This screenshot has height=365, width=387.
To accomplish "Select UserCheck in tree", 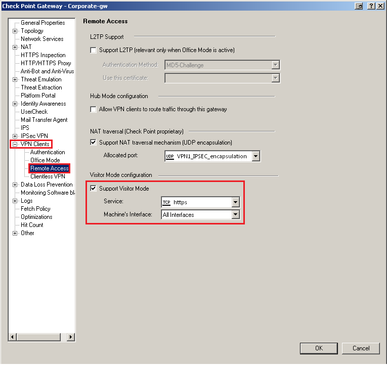I will coord(34,112).
